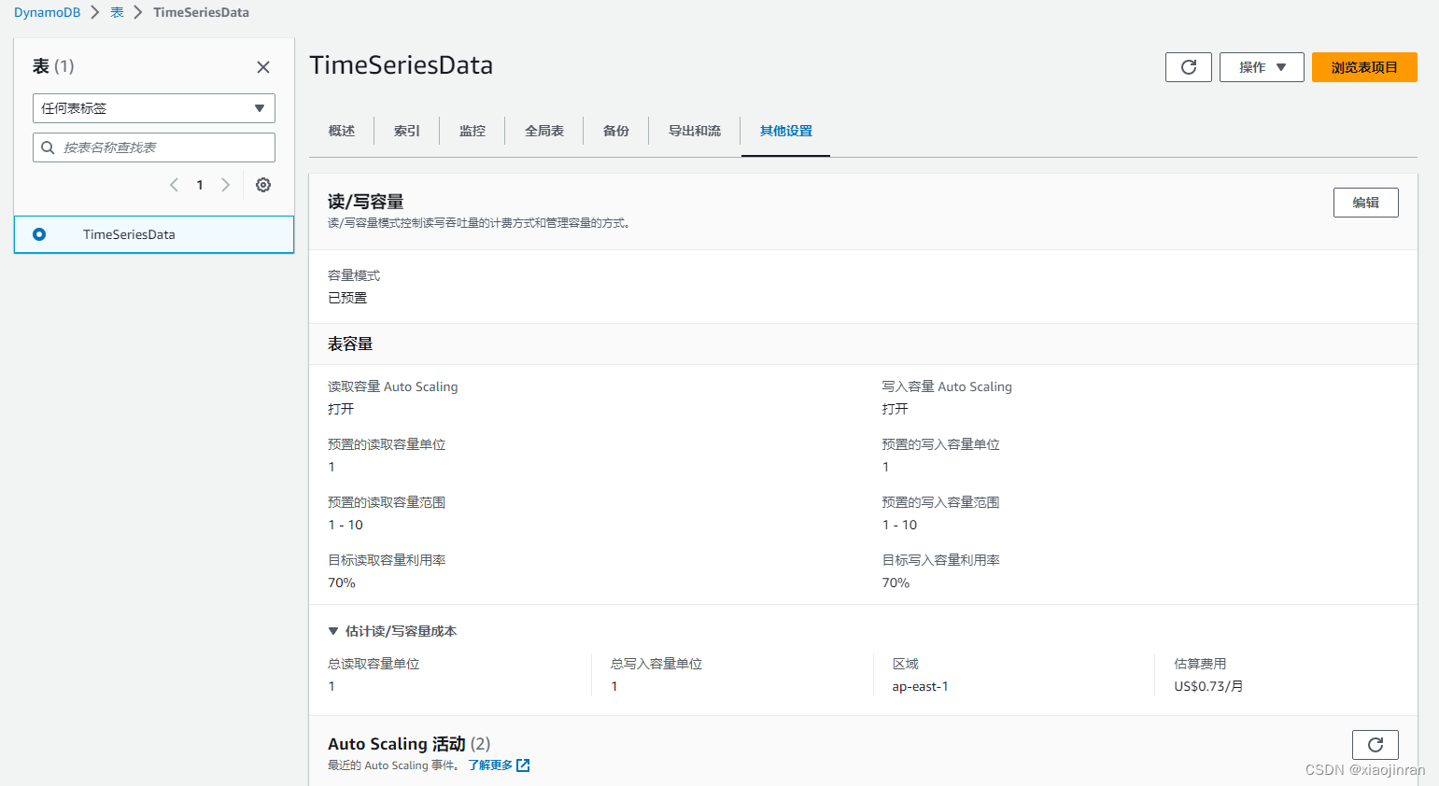
Task: Switch to the 备份 tab
Action: click(x=616, y=131)
